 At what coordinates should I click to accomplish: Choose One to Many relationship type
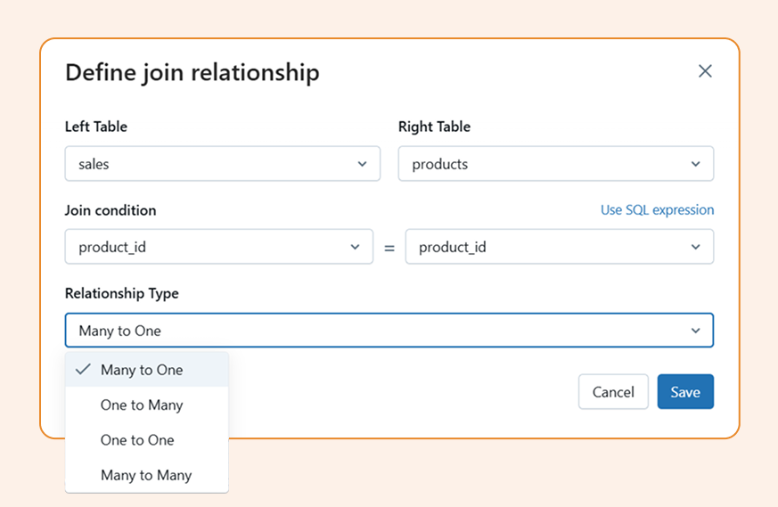click(142, 405)
